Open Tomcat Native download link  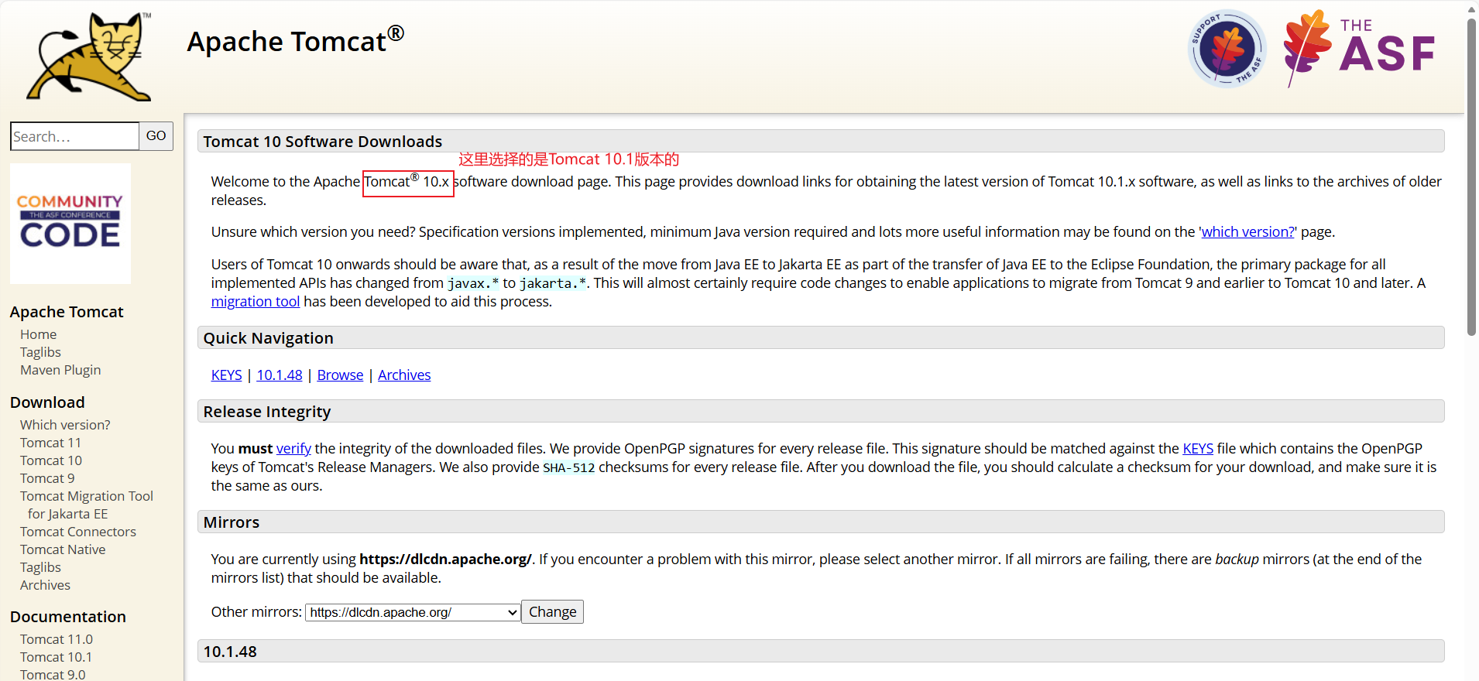point(63,549)
